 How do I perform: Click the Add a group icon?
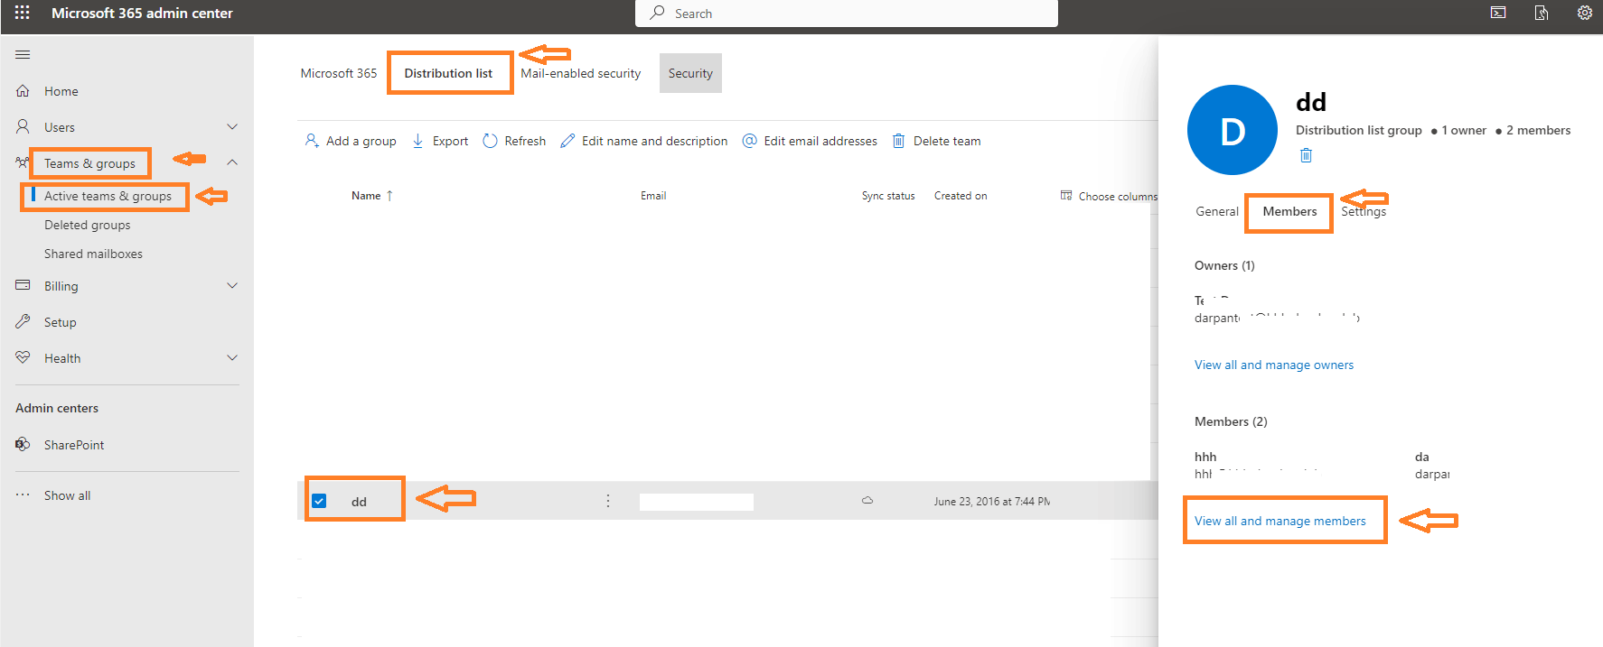[312, 141]
